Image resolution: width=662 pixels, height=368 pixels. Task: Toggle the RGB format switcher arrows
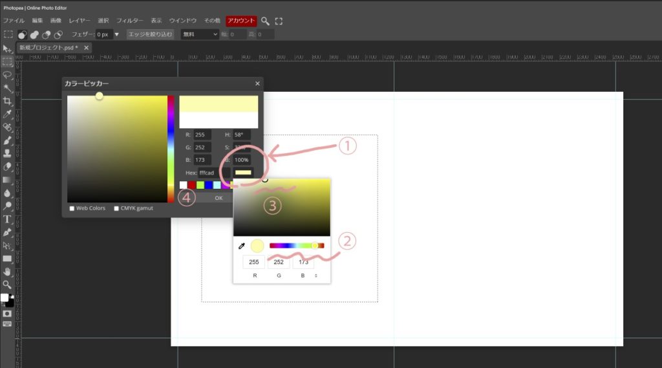pyautogui.click(x=316, y=276)
